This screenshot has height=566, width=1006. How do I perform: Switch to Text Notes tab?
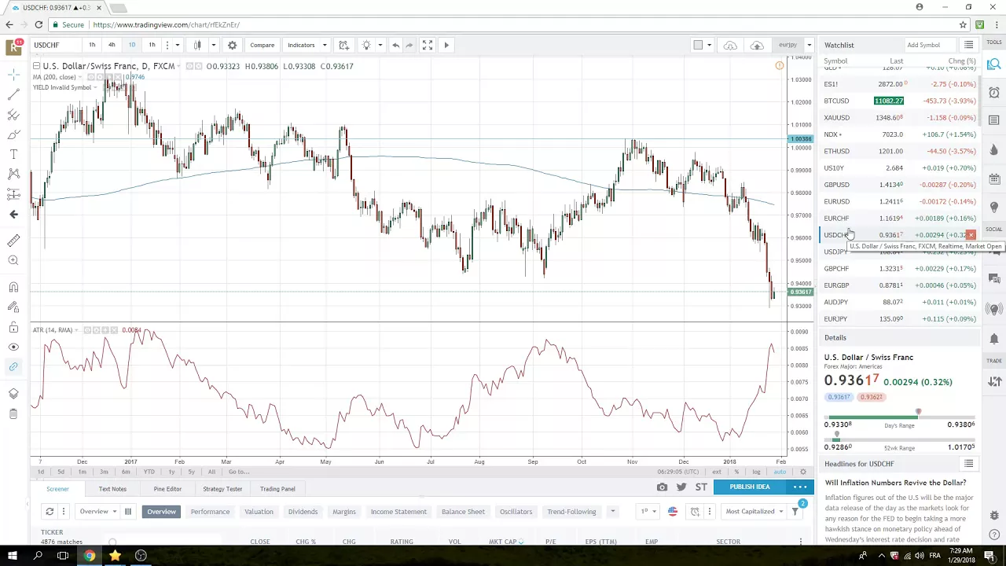pos(112,489)
